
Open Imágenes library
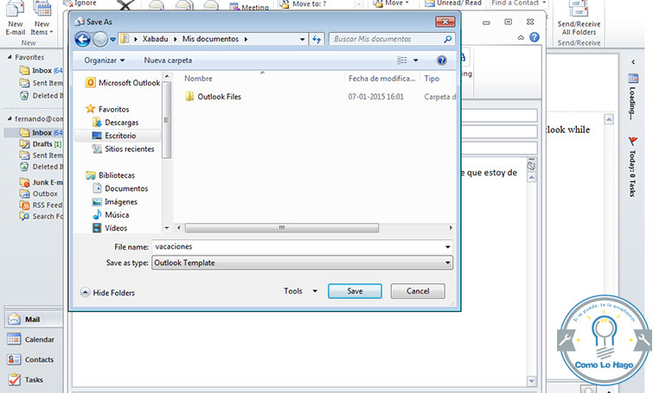pos(115,202)
